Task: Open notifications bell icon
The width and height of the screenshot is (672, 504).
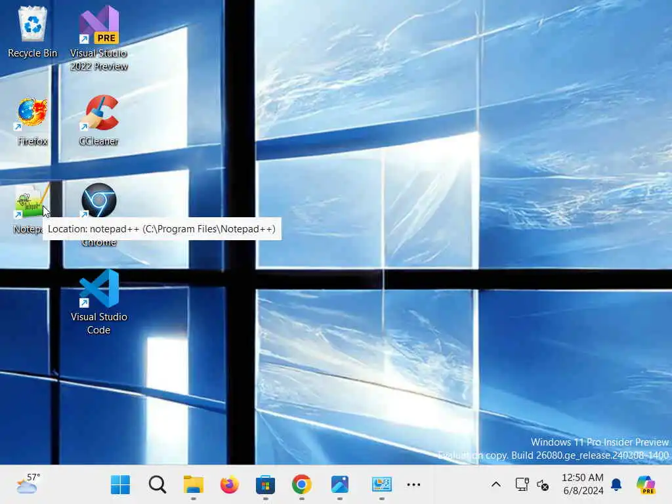Action: tap(616, 484)
